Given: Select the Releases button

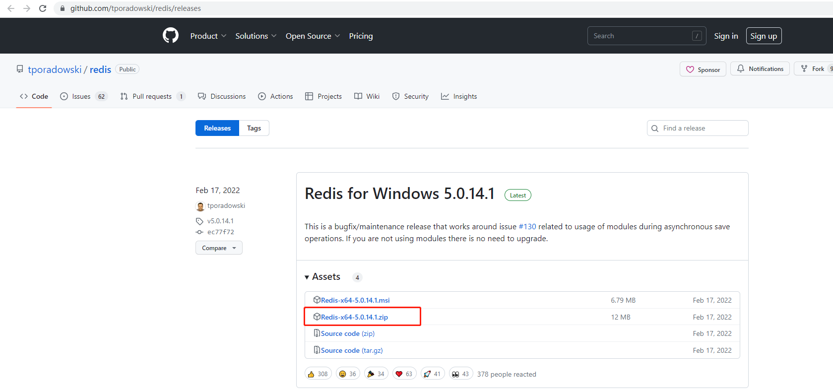Looking at the screenshot, I should [217, 128].
